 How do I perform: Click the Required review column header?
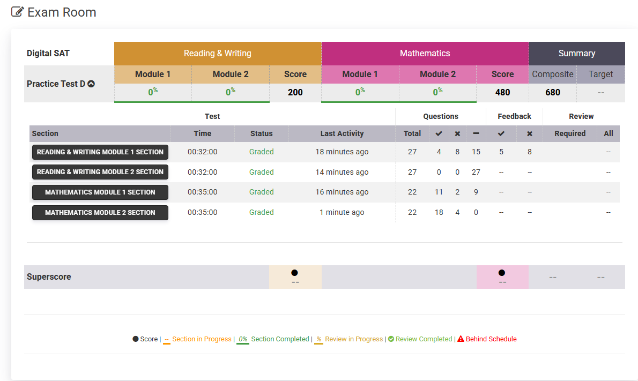coord(569,133)
